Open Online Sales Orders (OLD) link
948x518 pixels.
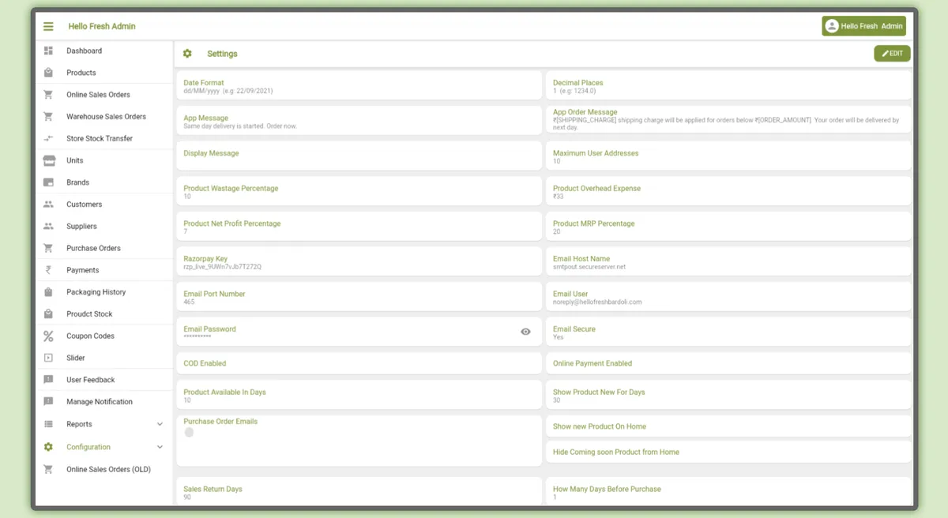[x=103, y=469]
